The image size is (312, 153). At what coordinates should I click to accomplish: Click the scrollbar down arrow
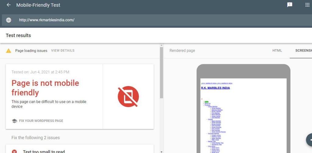(x=161, y=152)
